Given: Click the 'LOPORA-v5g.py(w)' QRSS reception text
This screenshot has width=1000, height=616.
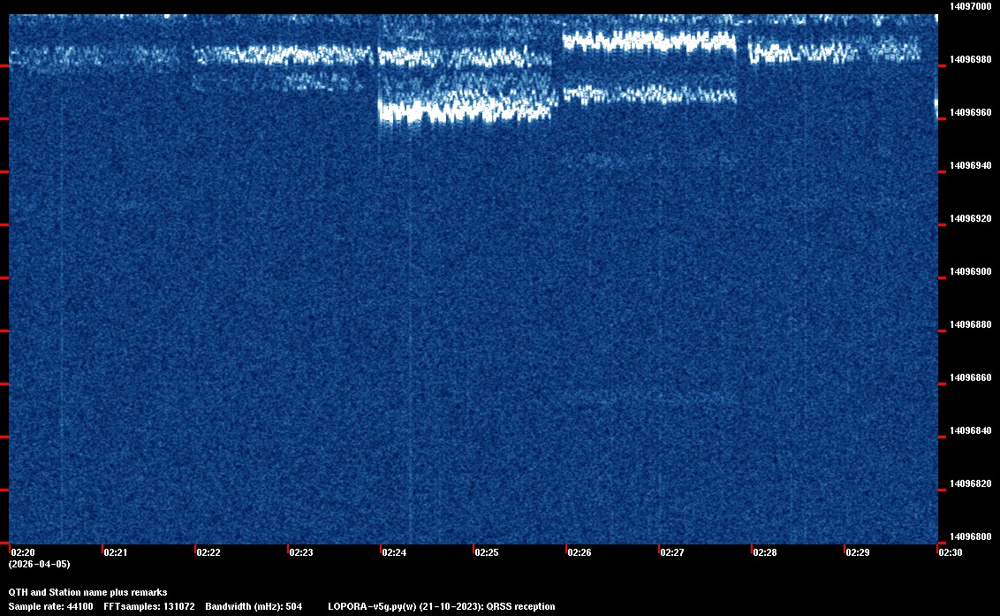Looking at the screenshot, I should (x=442, y=606).
